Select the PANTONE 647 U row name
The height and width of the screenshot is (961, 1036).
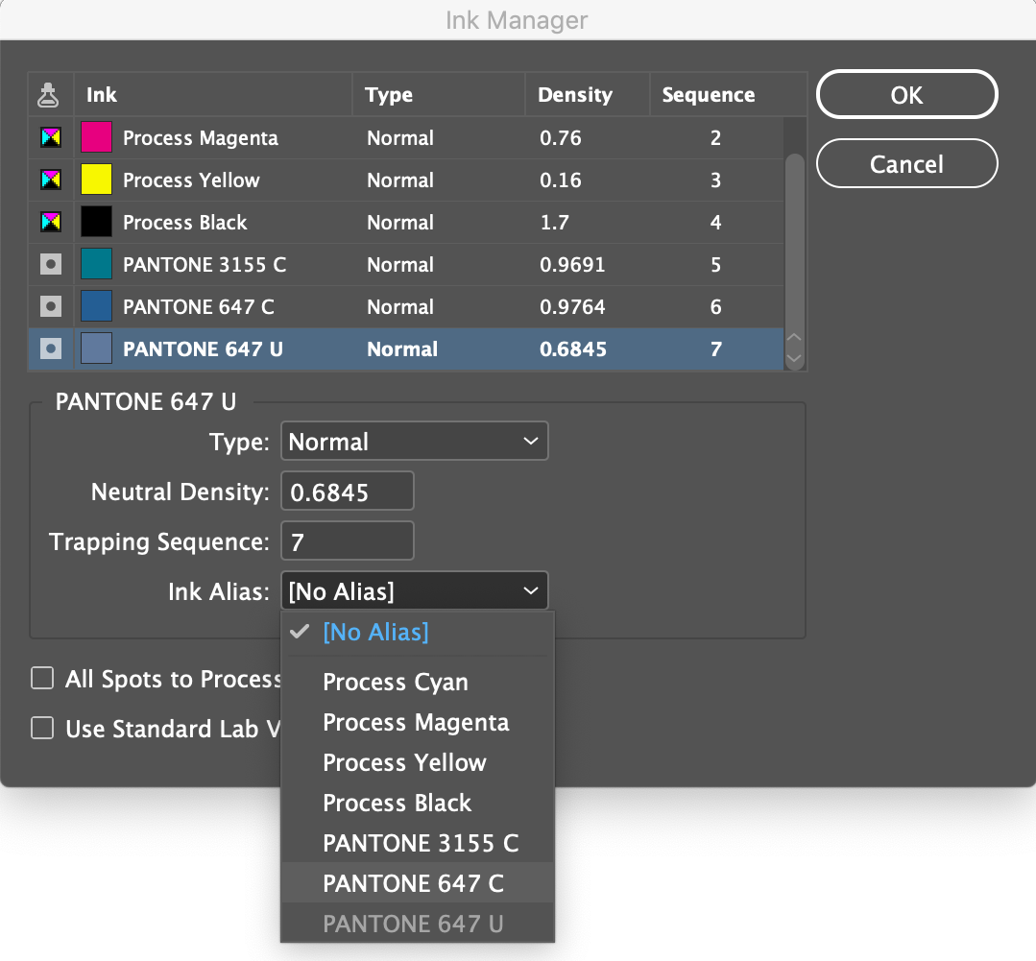(x=203, y=349)
